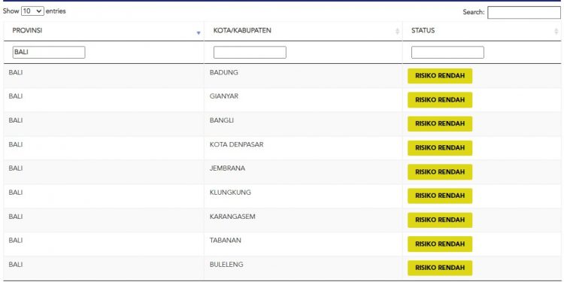Focus the KOTA/KABUPATEN filter field
This screenshot has width=564, height=282.
click(250, 52)
